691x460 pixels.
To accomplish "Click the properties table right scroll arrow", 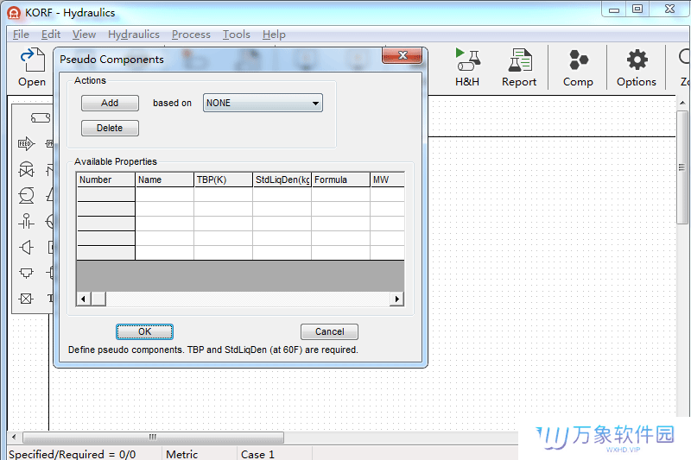I will [396, 299].
